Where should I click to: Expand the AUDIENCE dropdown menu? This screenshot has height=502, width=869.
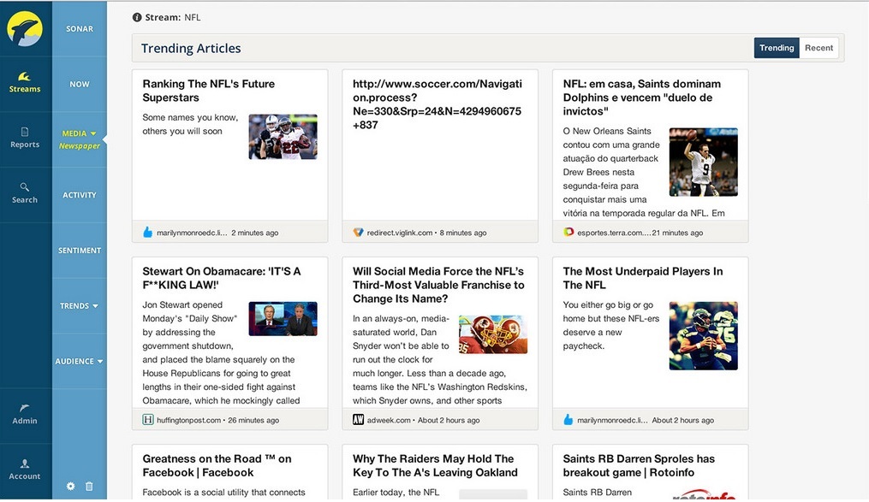[80, 361]
